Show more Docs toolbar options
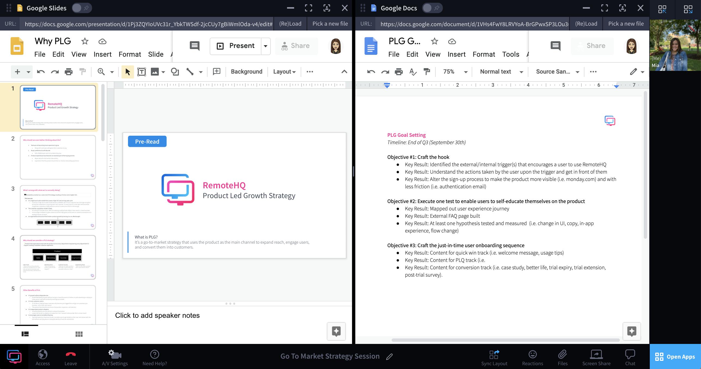The image size is (701, 369). (593, 72)
